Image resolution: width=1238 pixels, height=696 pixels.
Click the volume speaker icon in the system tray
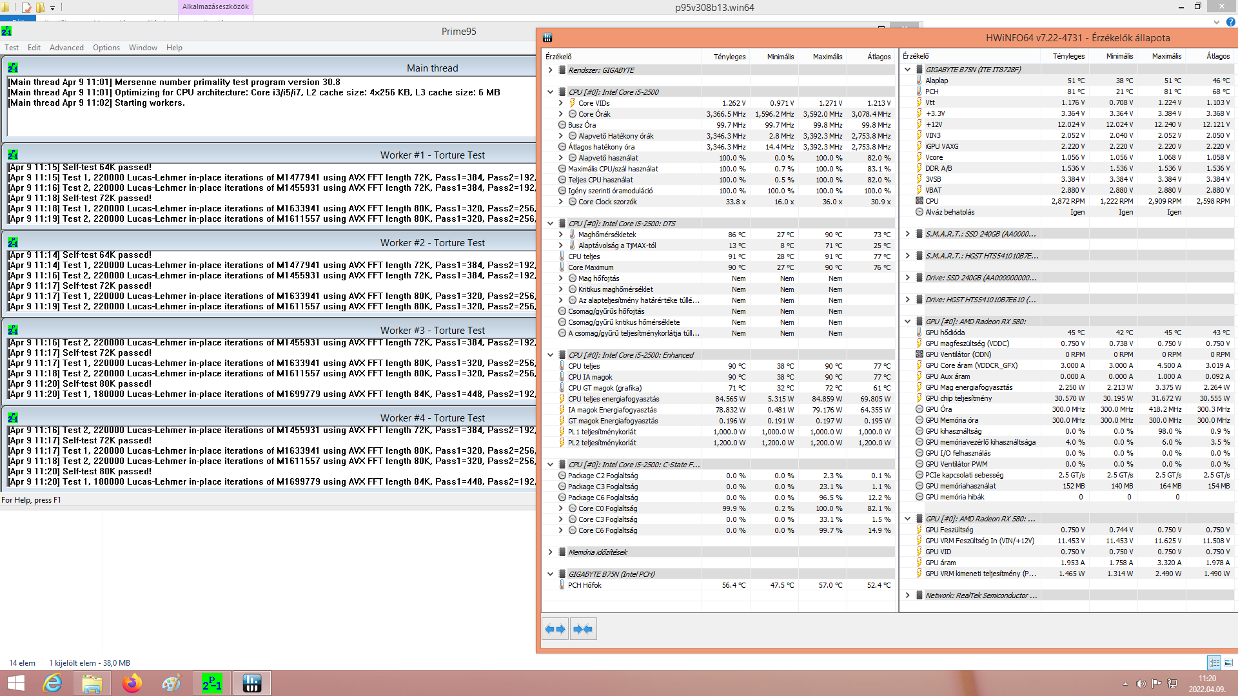click(1141, 684)
